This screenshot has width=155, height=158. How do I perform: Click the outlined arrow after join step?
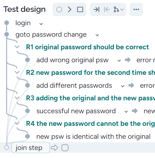coord(54,148)
